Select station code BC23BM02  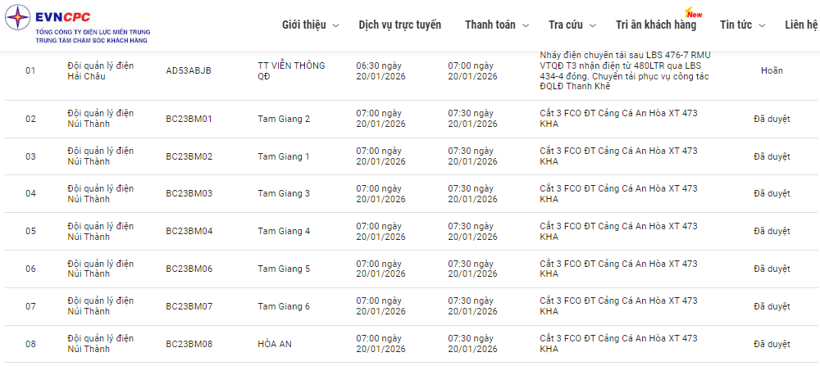coord(189,156)
